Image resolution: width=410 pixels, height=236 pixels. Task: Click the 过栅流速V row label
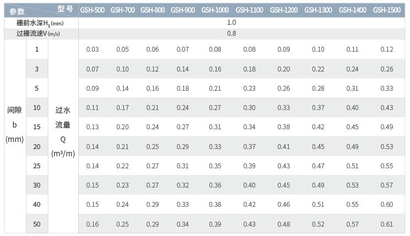38,34
